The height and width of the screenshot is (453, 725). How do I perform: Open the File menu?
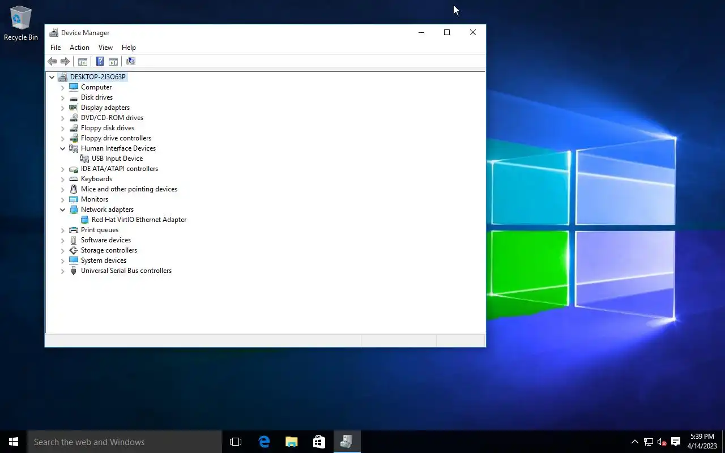tap(56, 48)
